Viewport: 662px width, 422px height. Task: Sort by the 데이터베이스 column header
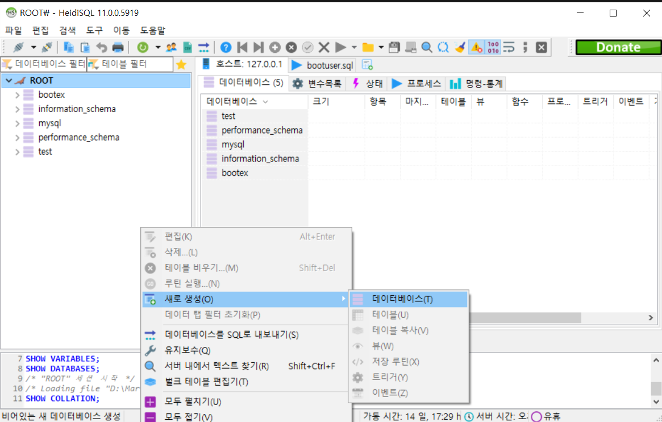coord(254,101)
